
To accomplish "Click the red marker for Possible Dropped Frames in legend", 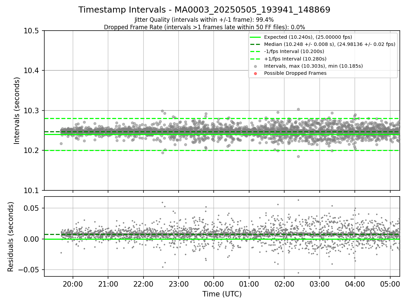I will click(256, 73).
